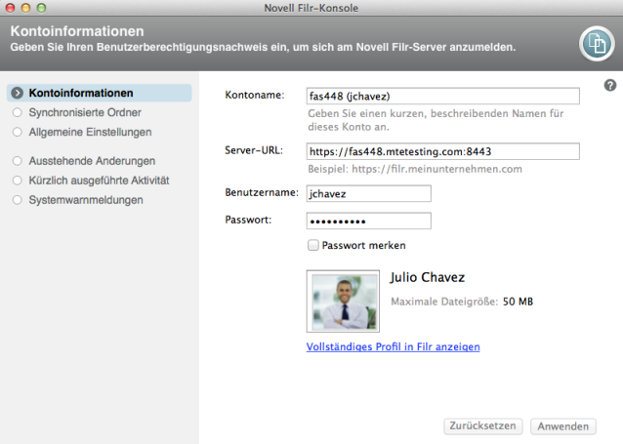623x444 pixels.
Task: Select the Kürzlich ausgeführte Aktivität radio bullet
Action: (17, 181)
